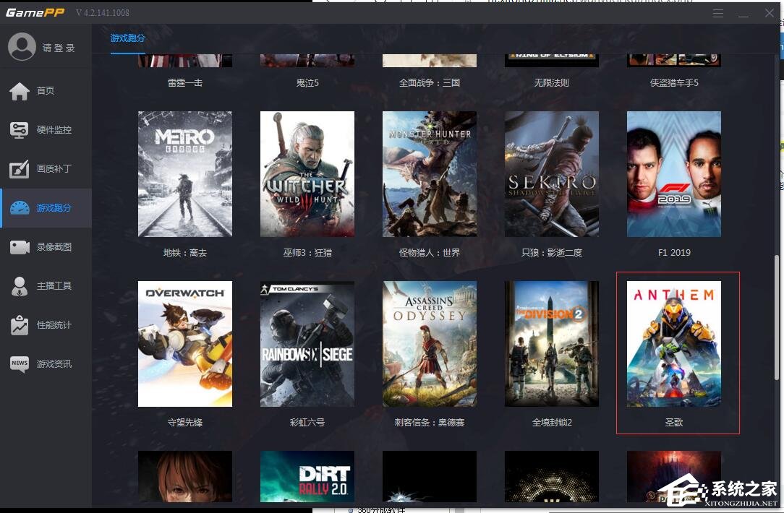
Task: Click the 全境封锁2 game title label
Action: point(552,422)
